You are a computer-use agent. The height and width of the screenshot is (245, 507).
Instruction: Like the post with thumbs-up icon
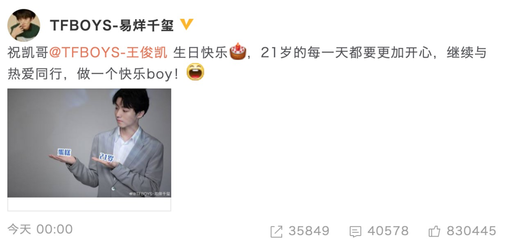(x=434, y=231)
